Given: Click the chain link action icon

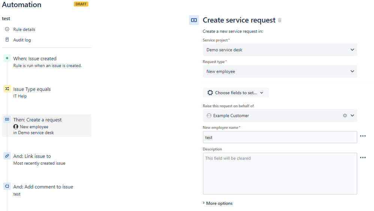Looking at the screenshot, I should pyautogui.click(x=7, y=156).
